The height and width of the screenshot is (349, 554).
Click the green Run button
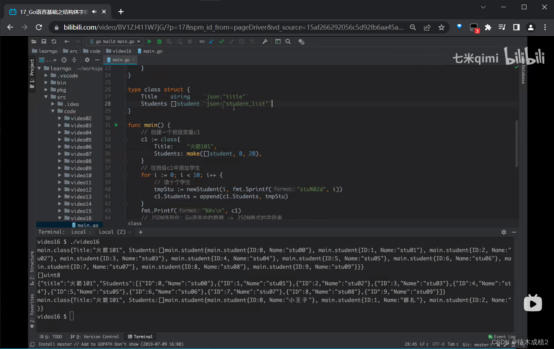[150, 42]
